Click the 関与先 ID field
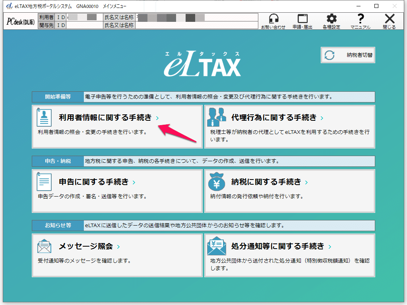The width and height of the screenshot is (407, 305). [x=85, y=25]
